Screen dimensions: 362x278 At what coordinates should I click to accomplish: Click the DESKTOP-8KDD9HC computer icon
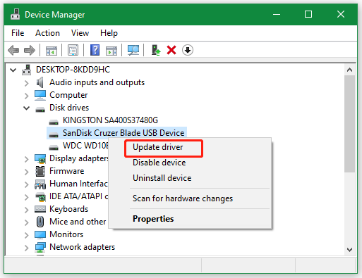coord(27,70)
